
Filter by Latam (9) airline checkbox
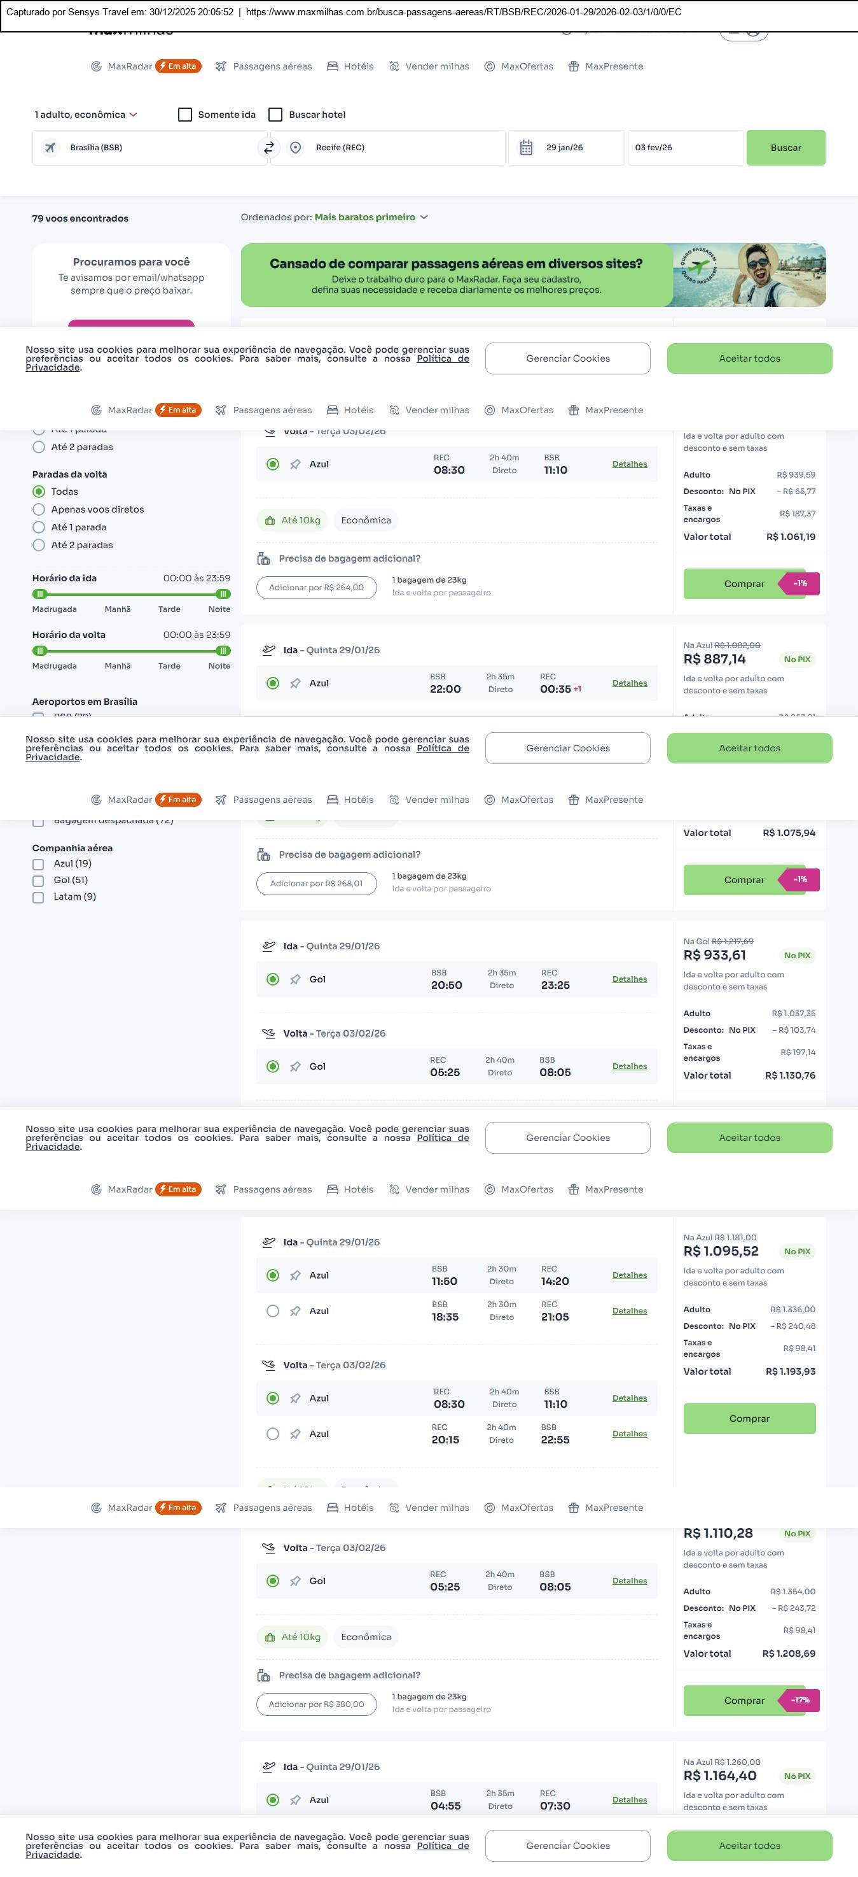39,898
